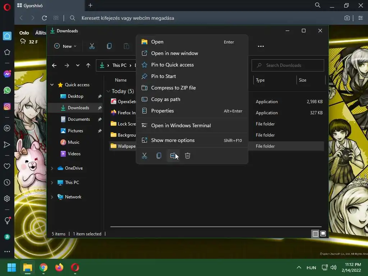The width and height of the screenshot is (368, 276).
Task: Choose Show more options
Action: point(192,141)
